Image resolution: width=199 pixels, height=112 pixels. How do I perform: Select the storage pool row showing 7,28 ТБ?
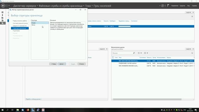141,26
